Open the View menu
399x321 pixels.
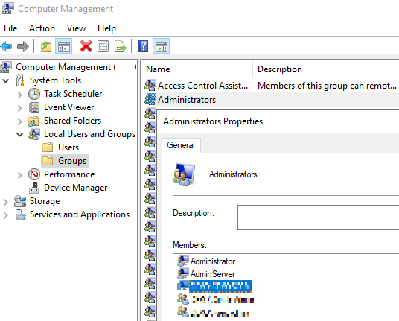76,28
